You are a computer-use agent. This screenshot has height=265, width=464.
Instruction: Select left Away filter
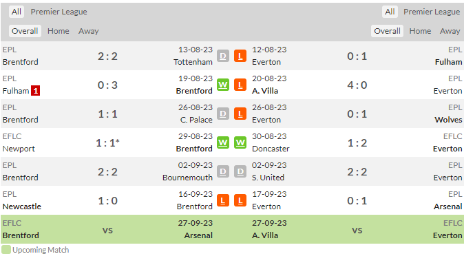[89, 31]
